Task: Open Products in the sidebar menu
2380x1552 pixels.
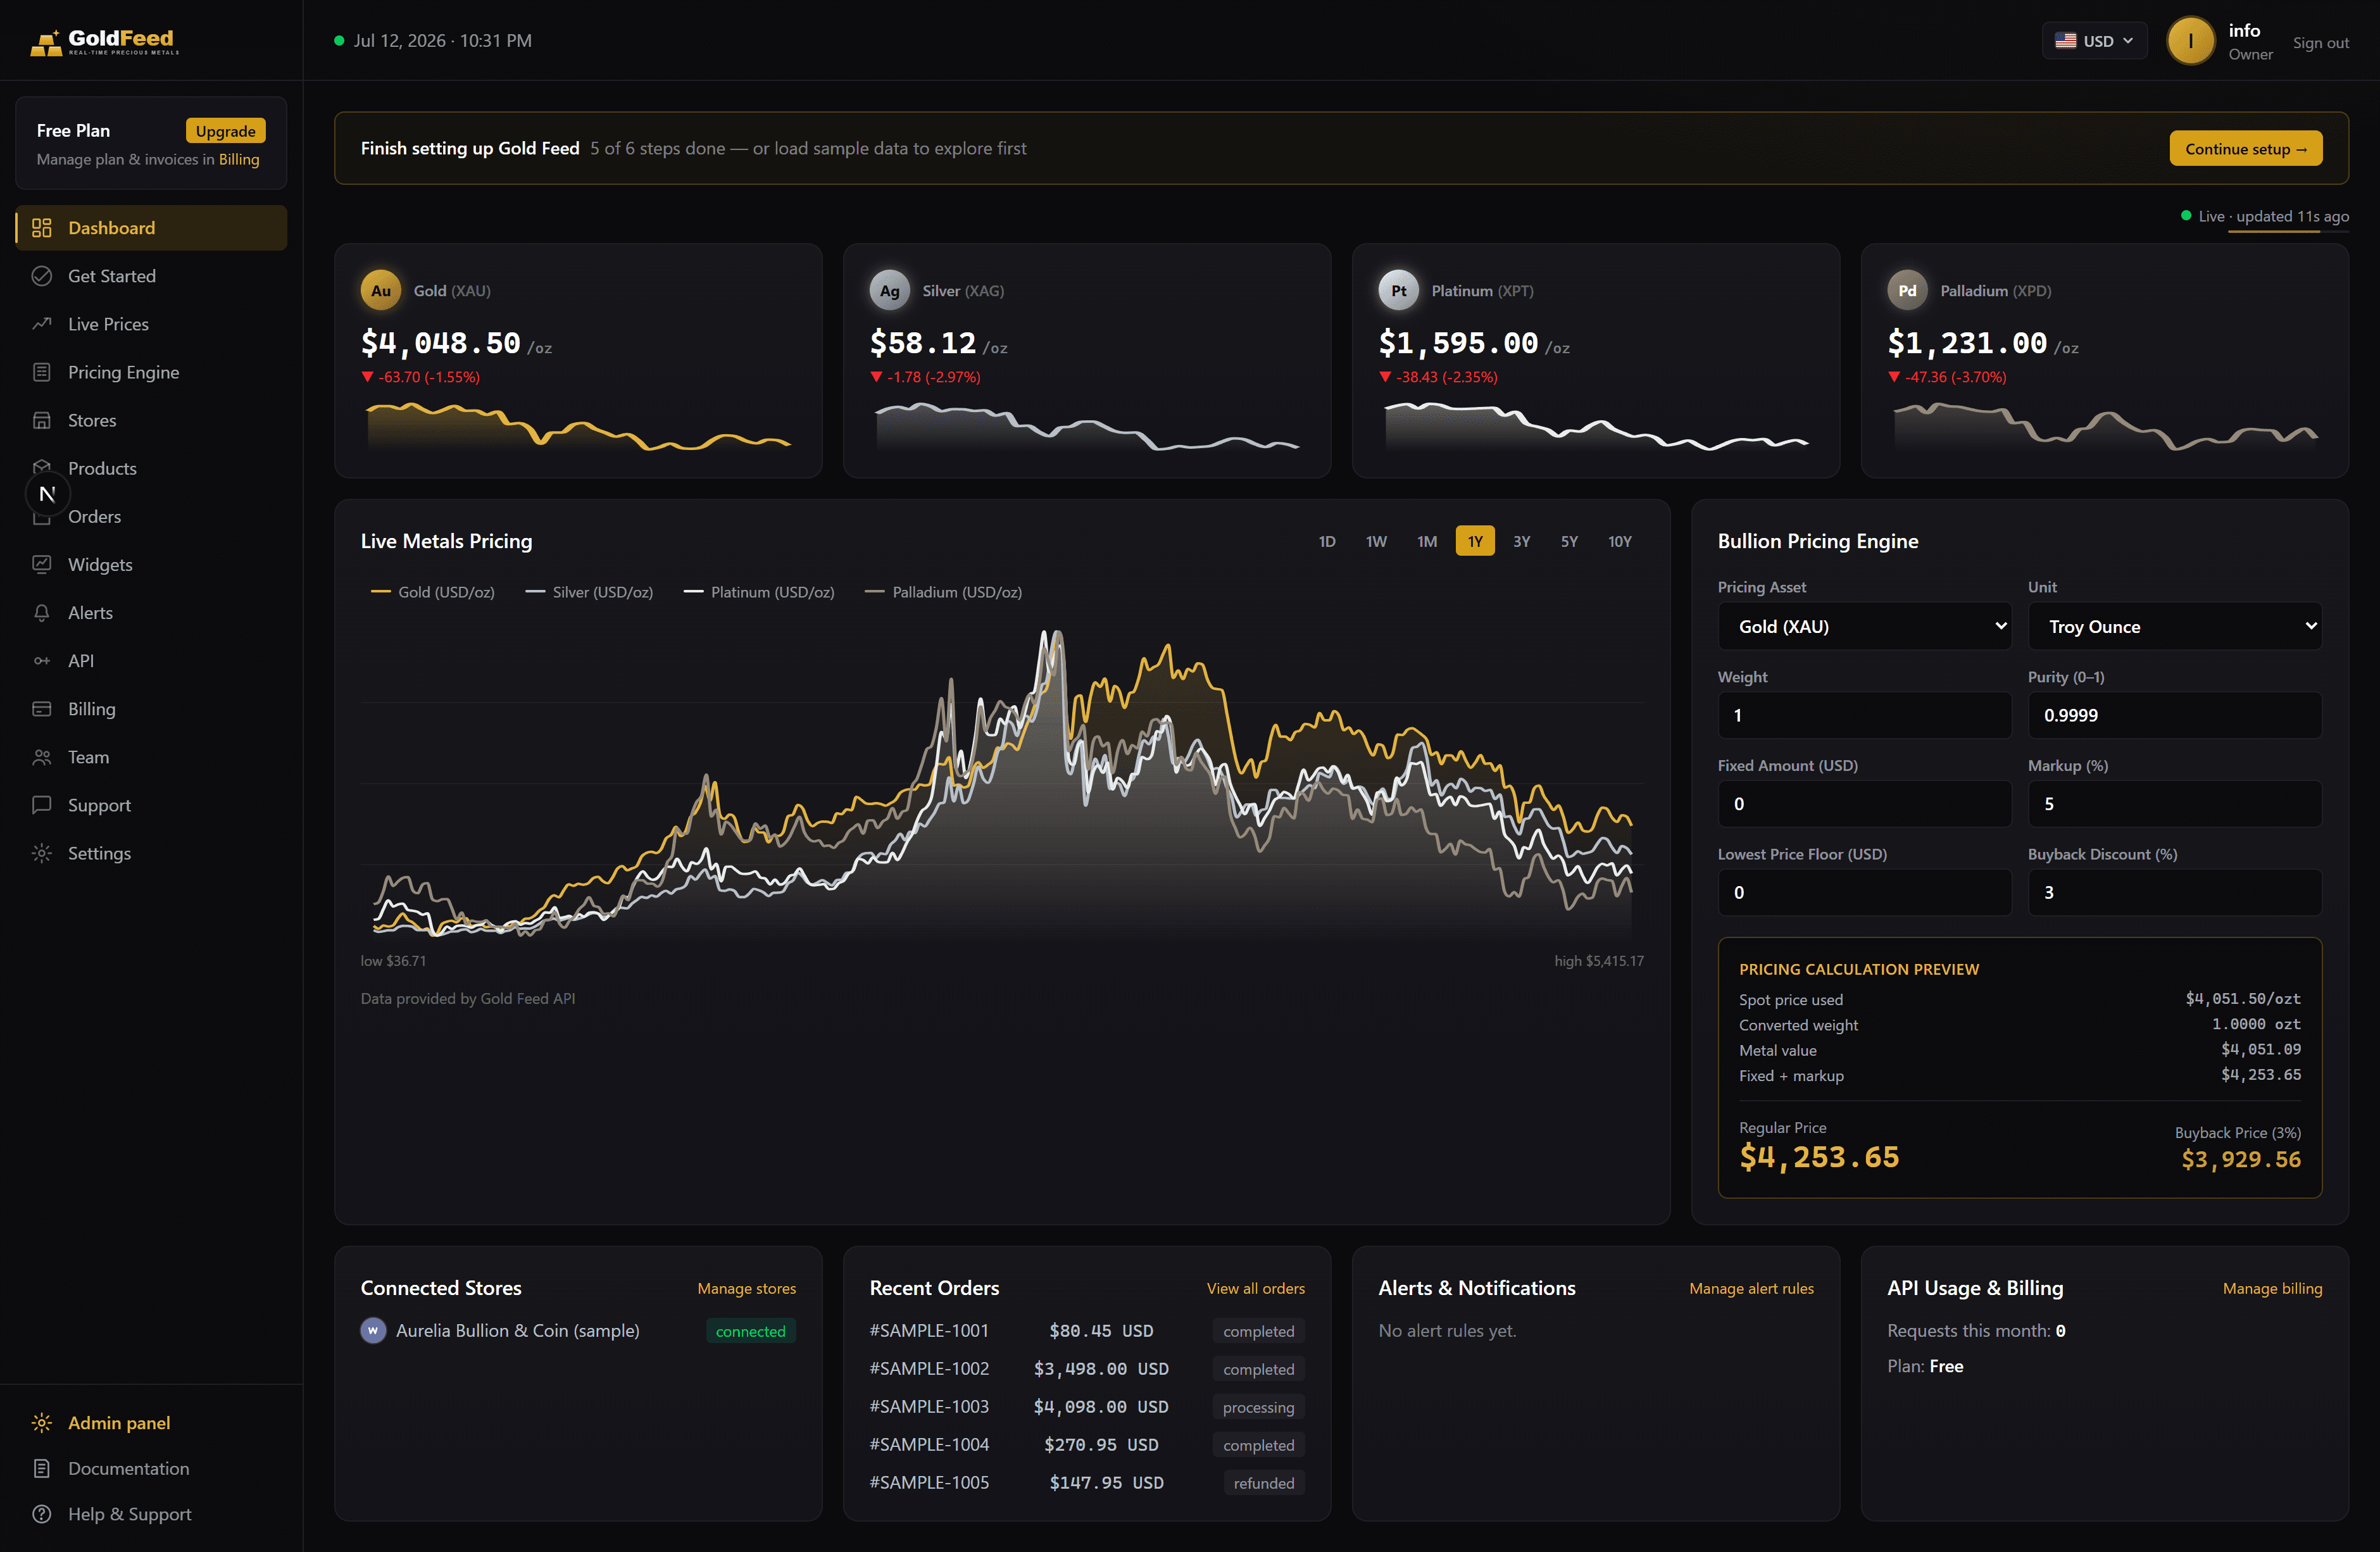Action: [151, 468]
